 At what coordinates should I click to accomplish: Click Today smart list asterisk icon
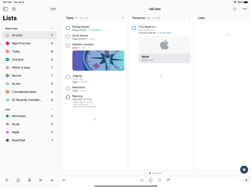click(x=7, y=51)
